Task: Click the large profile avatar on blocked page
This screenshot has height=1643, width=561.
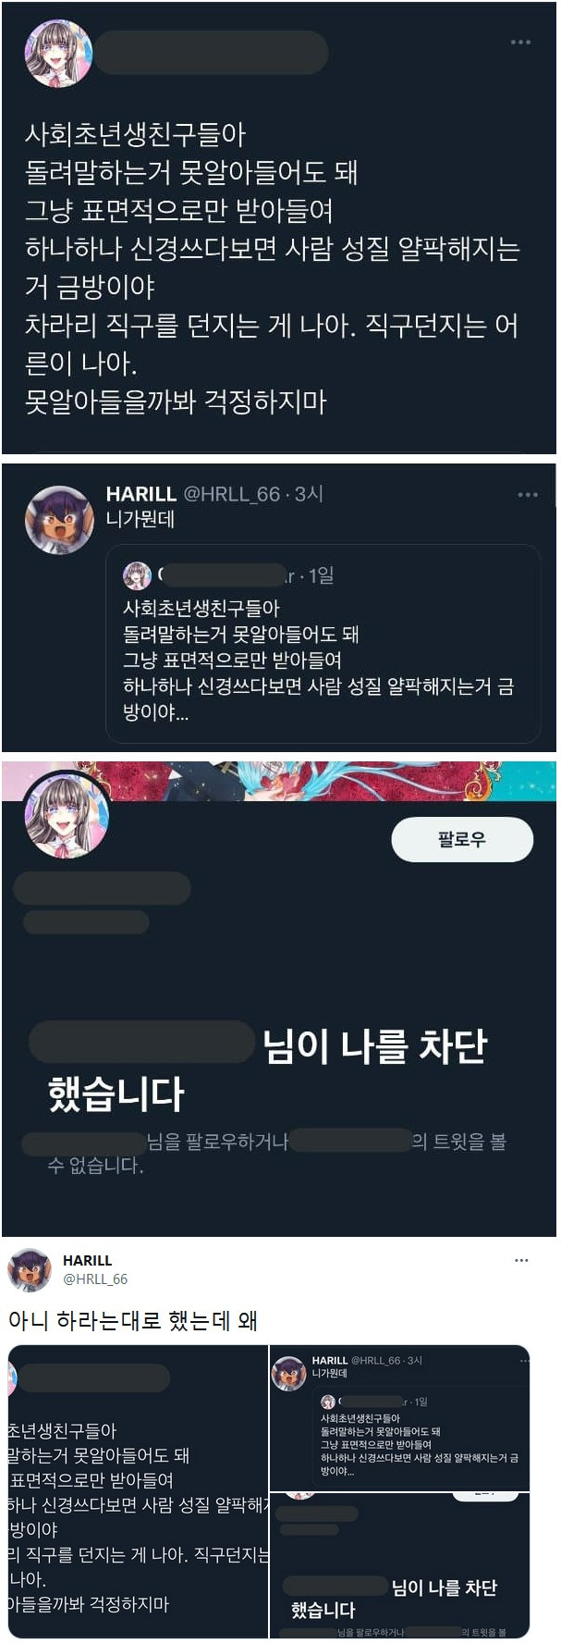Action: (67, 814)
